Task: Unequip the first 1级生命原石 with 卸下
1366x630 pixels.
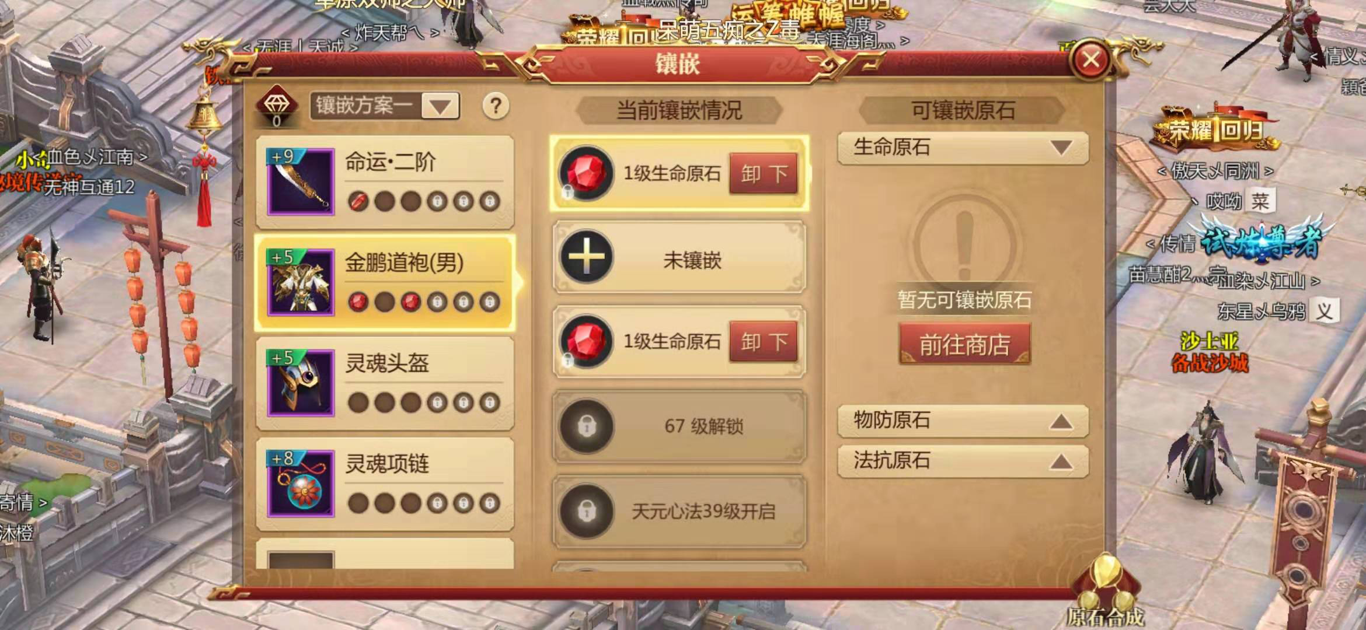Action: (764, 173)
